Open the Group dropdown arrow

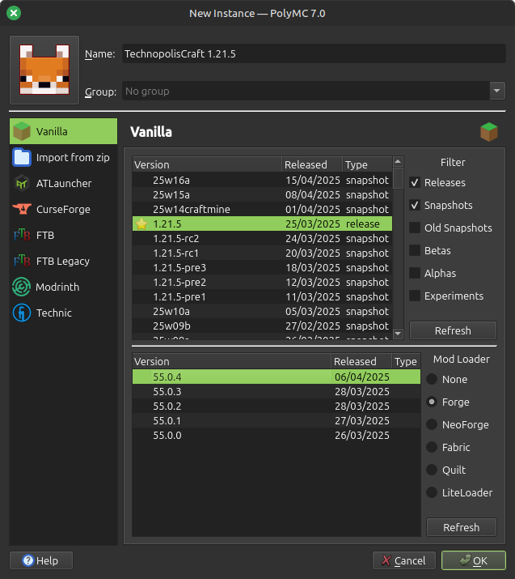497,91
